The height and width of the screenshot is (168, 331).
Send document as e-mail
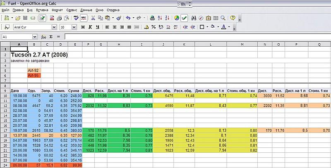tap(33, 18)
